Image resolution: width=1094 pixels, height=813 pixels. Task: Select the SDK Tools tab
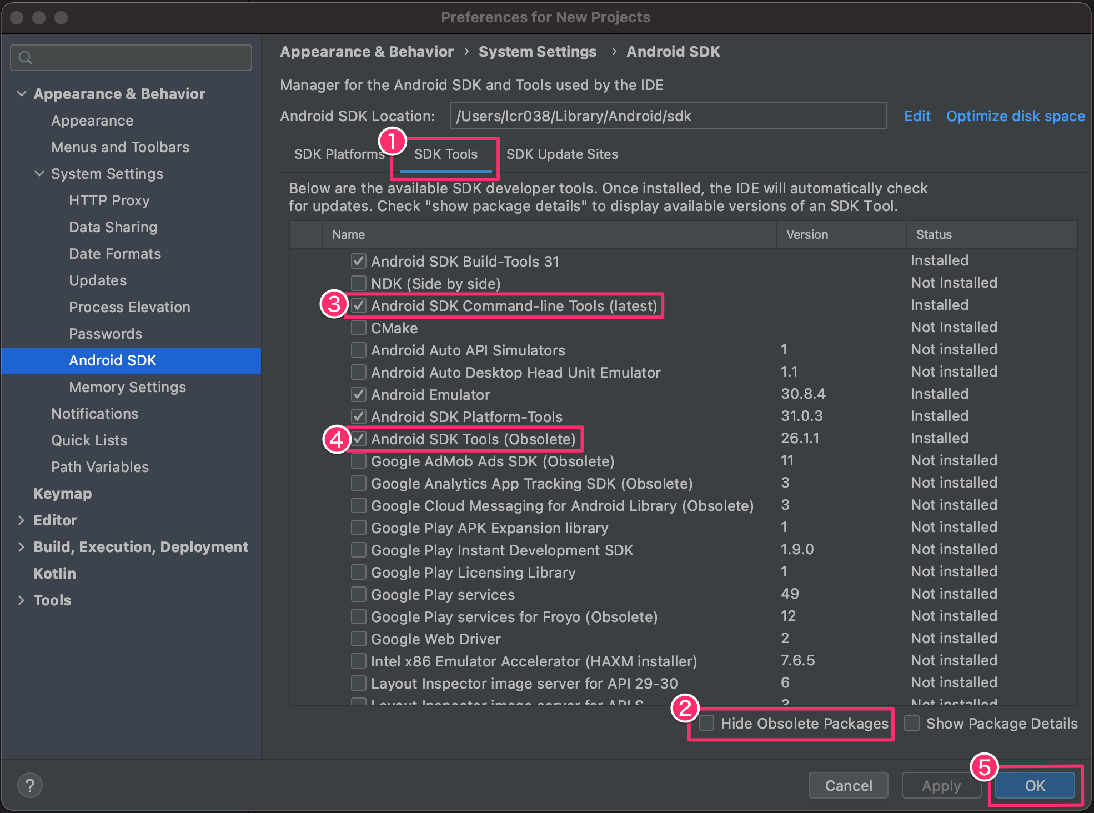pos(446,154)
